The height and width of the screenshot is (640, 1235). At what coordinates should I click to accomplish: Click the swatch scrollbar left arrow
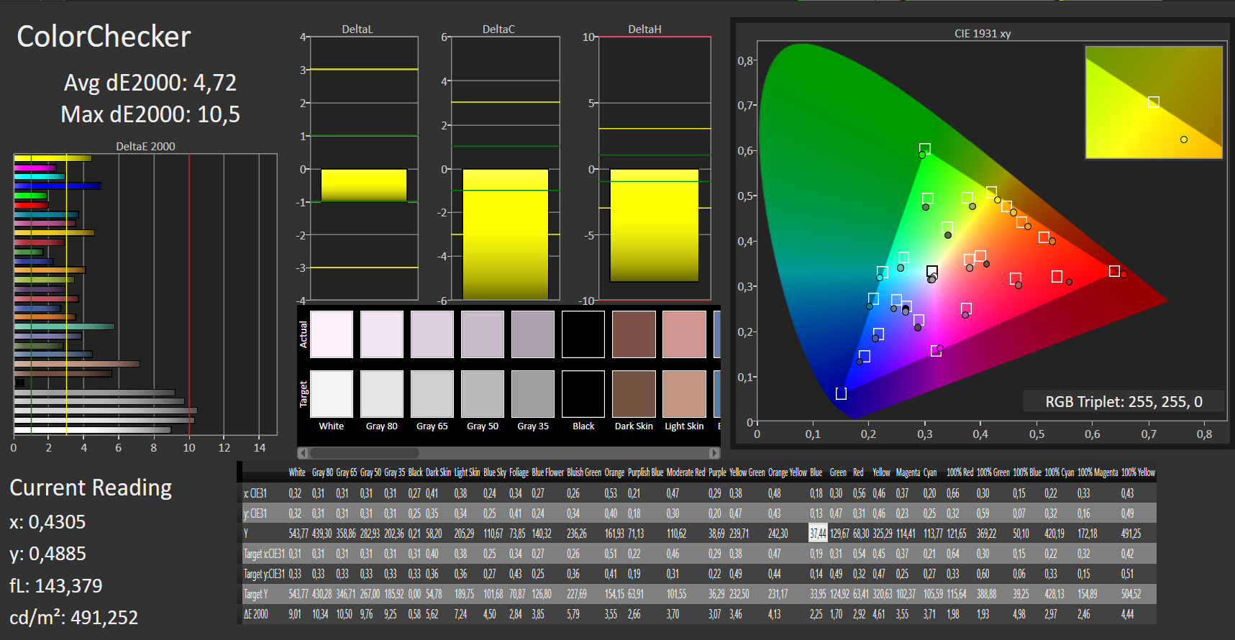[303, 453]
